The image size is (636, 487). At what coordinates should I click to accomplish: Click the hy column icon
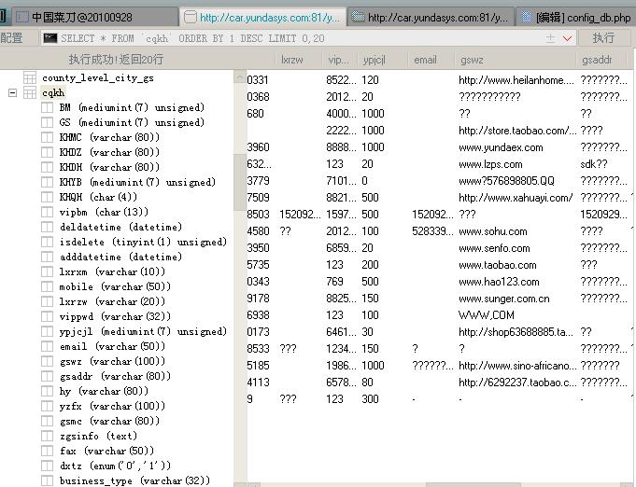click(47, 392)
